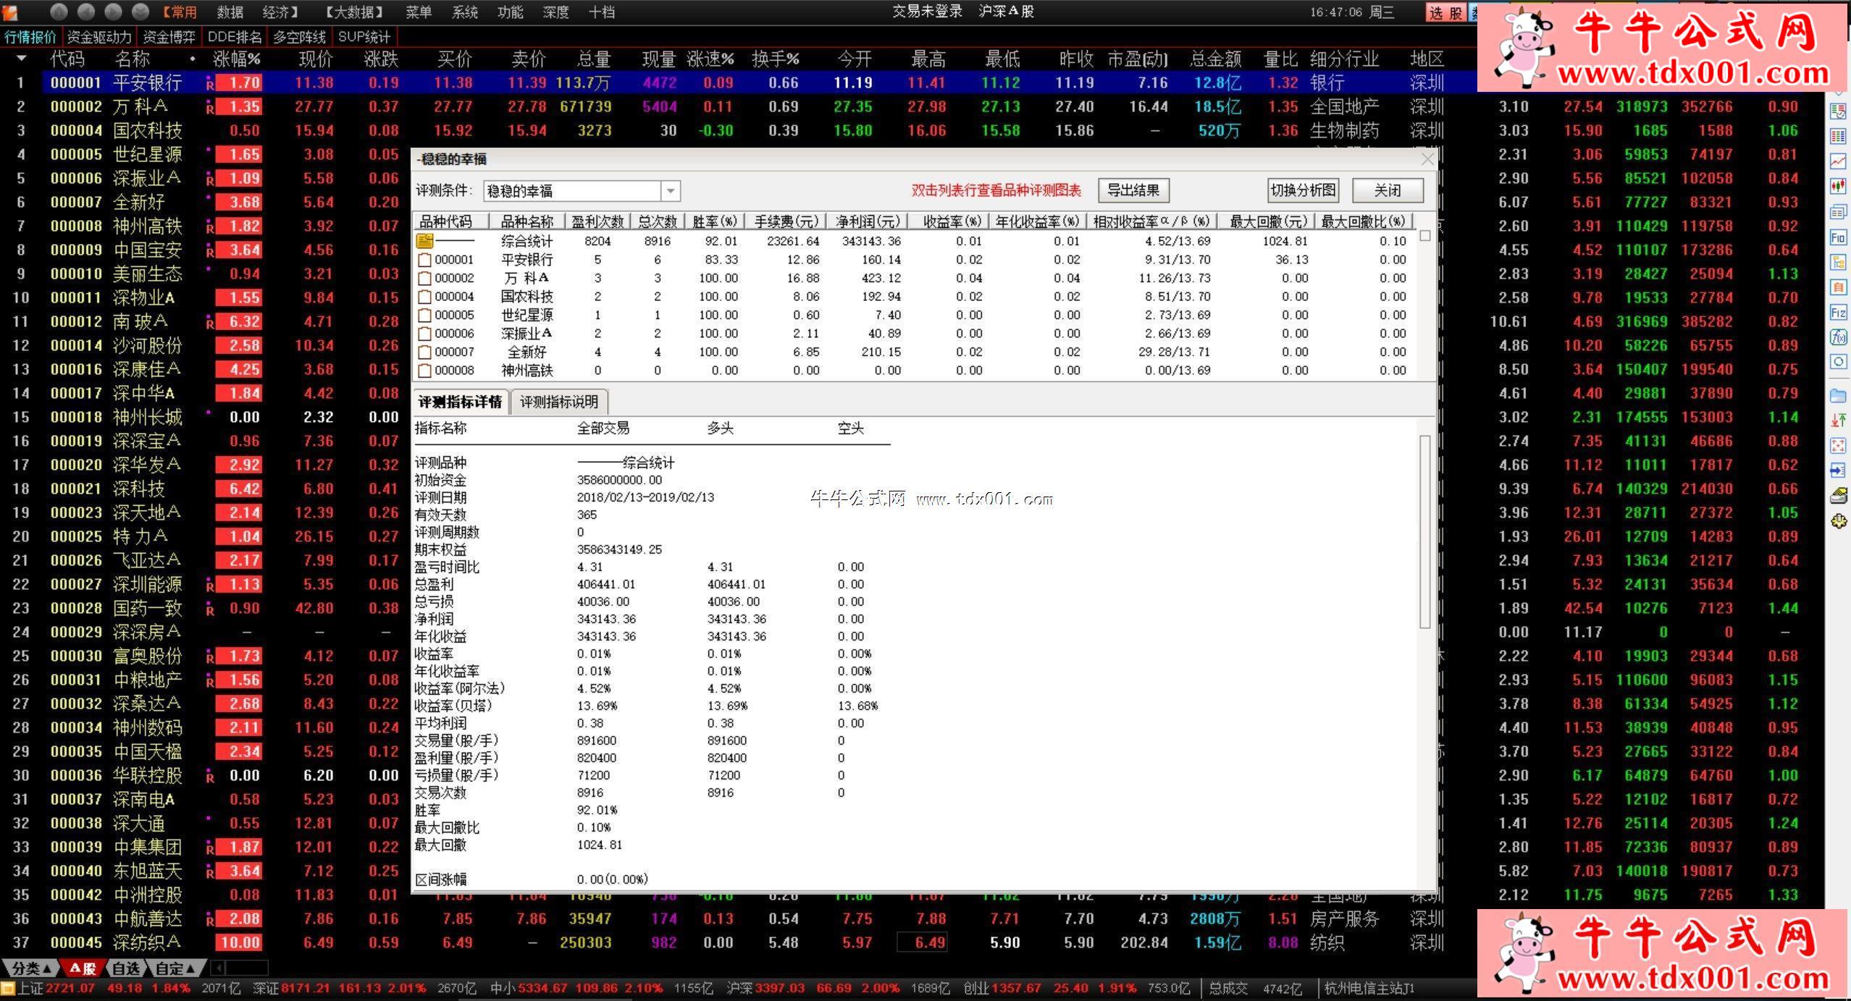Viewport: 1851px width, 1001px height.
Task: Click the checklist icon in right sidebar
Action: 1838,111
